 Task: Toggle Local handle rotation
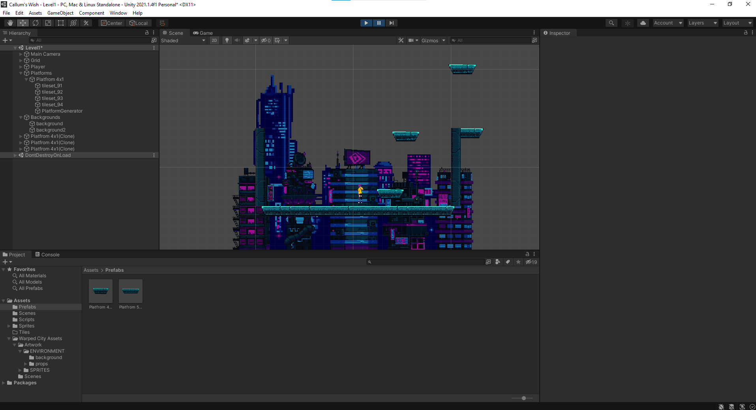pos(139,23)
